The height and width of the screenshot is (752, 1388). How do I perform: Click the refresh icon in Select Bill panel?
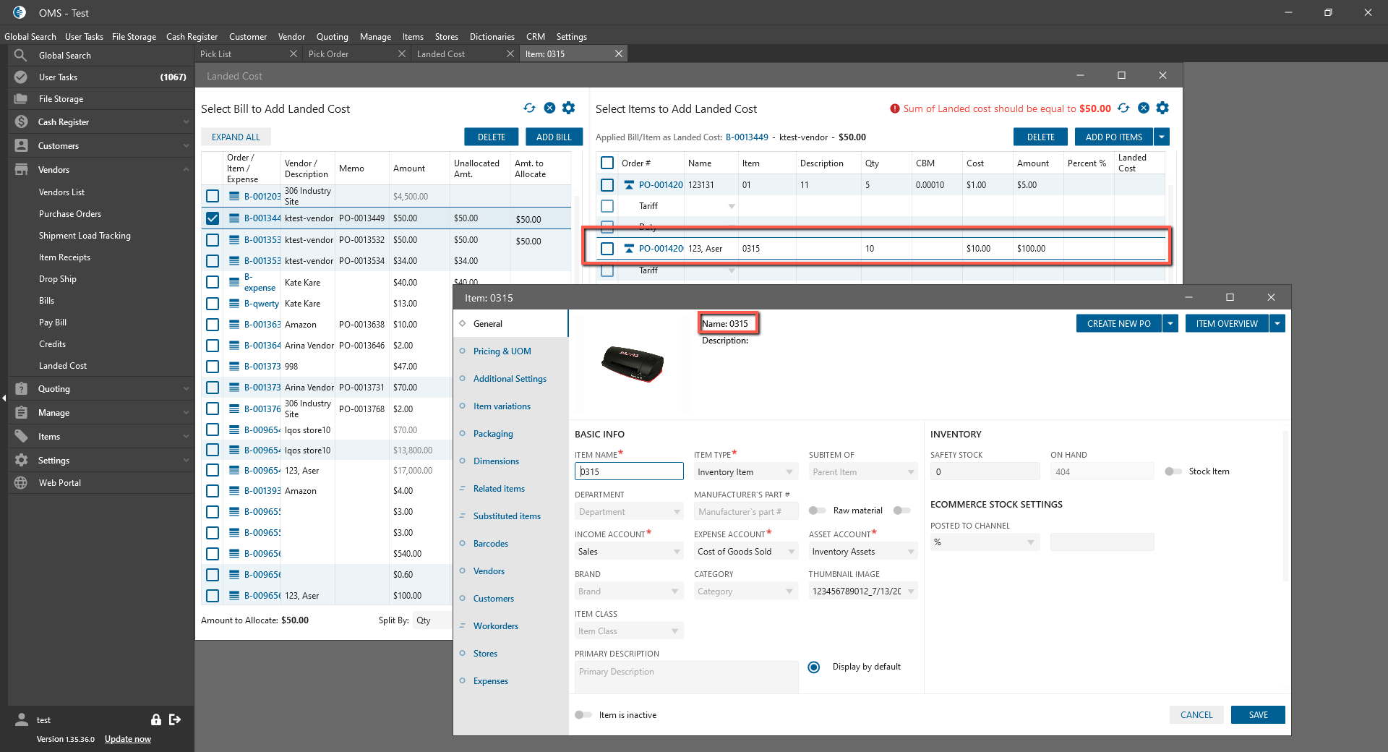[x=529, y=108]
